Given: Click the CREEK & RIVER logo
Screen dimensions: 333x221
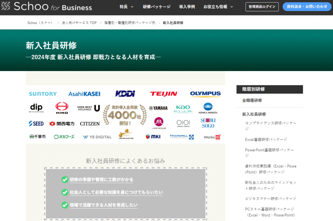Looking at the screenshot, I should [x=126, y=134].
